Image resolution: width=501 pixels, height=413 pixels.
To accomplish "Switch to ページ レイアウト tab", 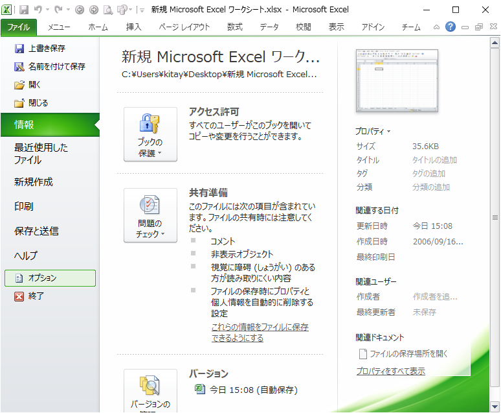I will (184, 27).
